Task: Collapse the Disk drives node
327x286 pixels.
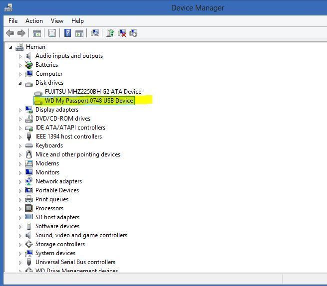Action: pos(20,84)
